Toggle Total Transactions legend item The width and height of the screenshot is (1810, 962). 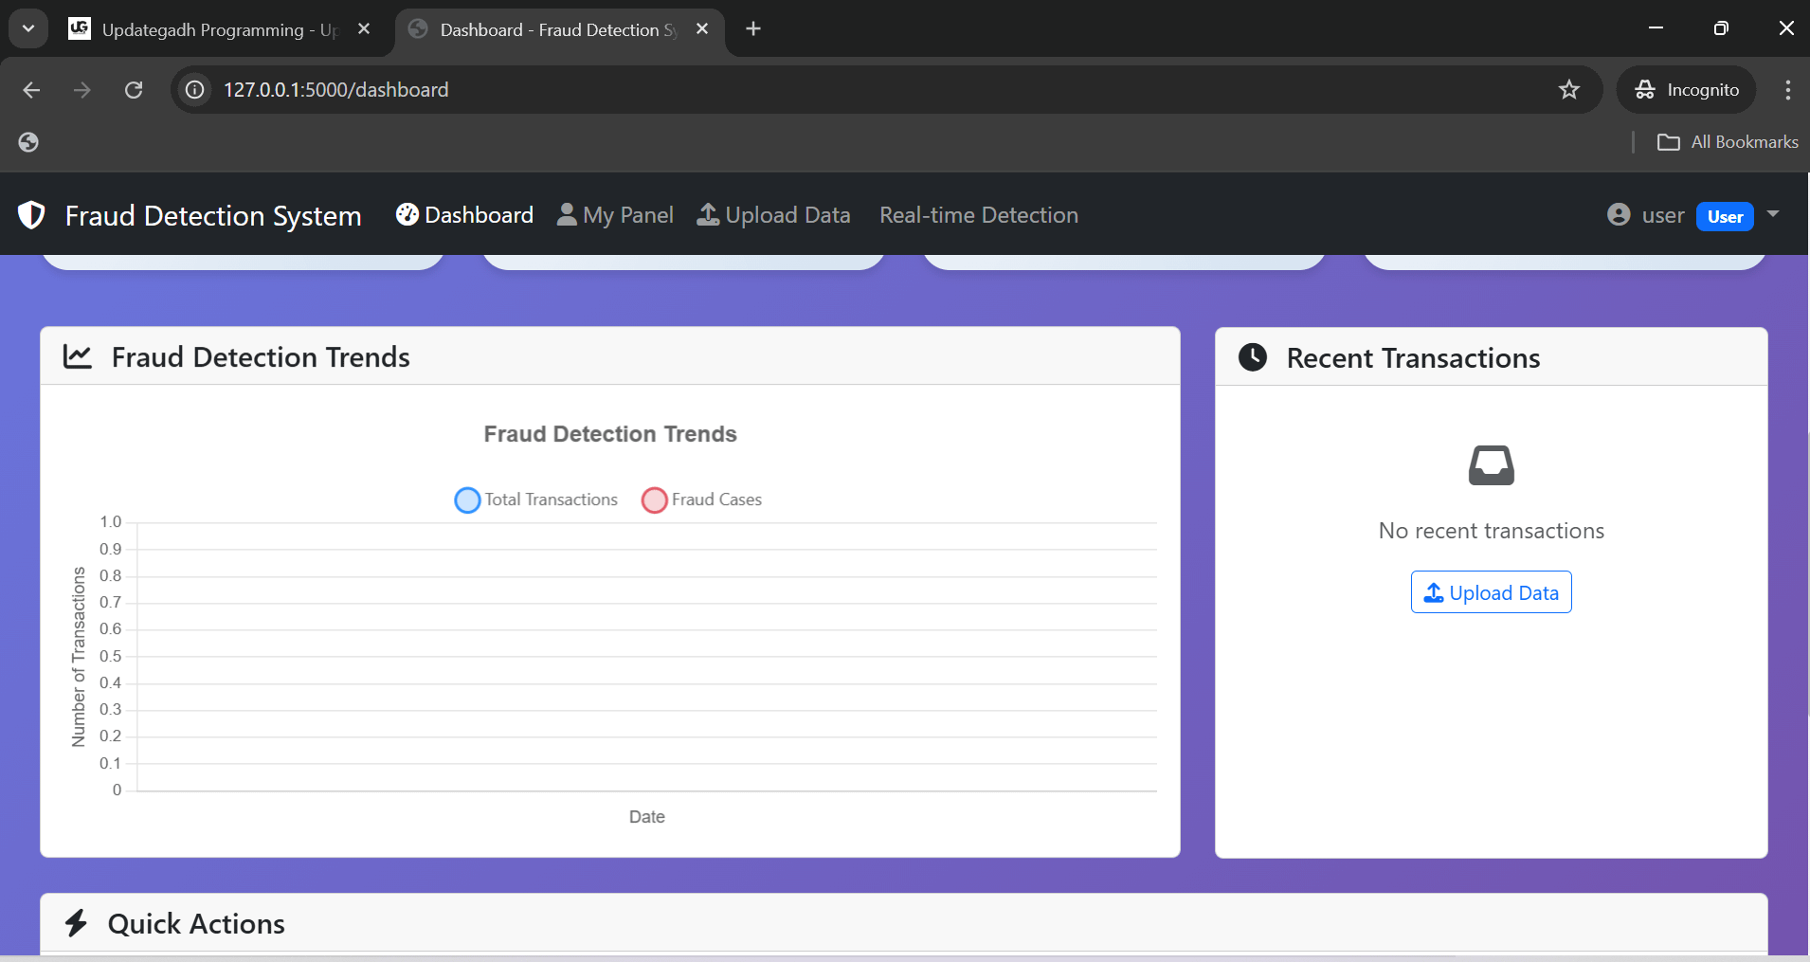coord(536,499)
